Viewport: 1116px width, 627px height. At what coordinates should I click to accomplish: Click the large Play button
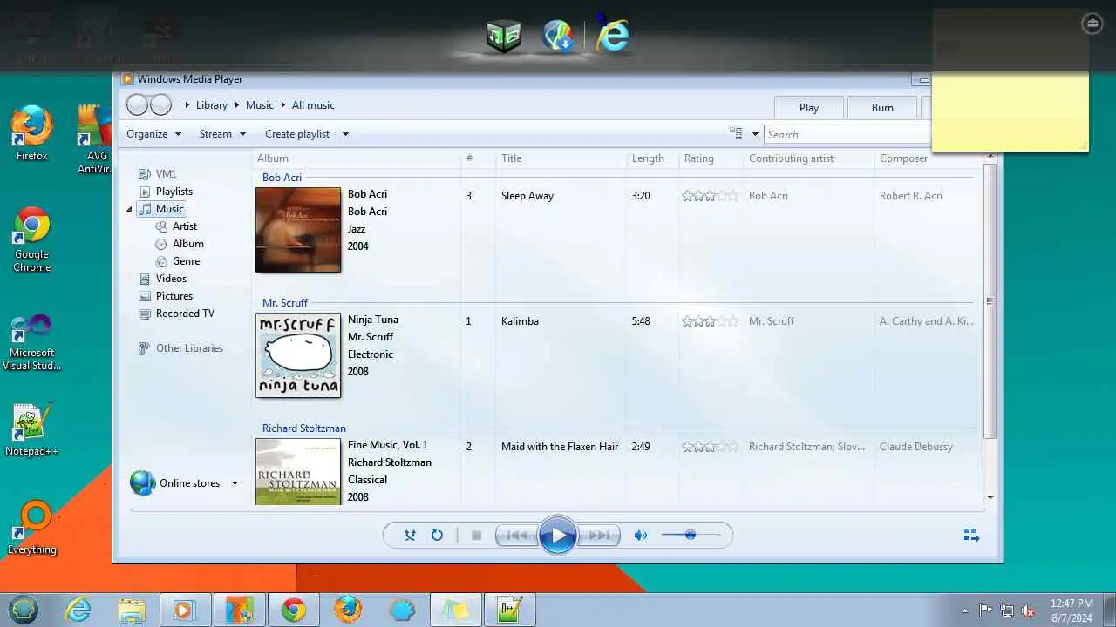tap(558, 536)
